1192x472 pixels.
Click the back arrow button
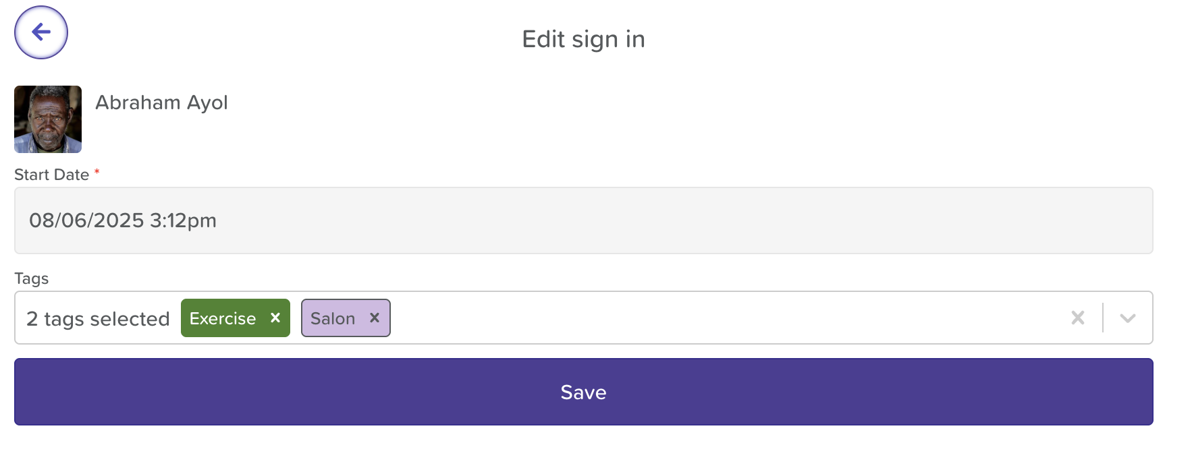click(41, 32)
